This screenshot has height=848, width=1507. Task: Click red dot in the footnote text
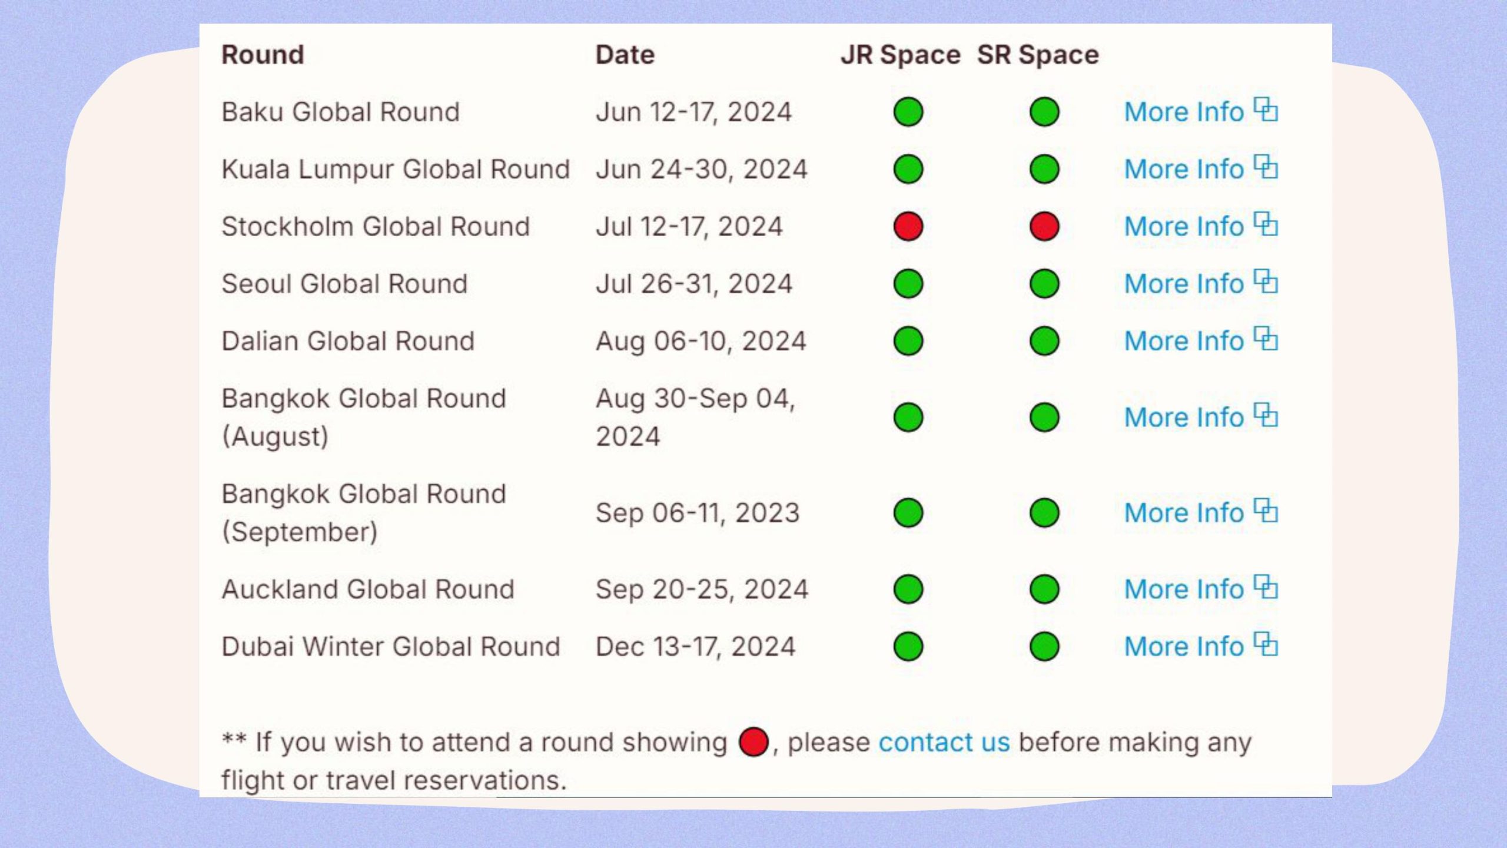pyautogui.click(x=754, y=742)
